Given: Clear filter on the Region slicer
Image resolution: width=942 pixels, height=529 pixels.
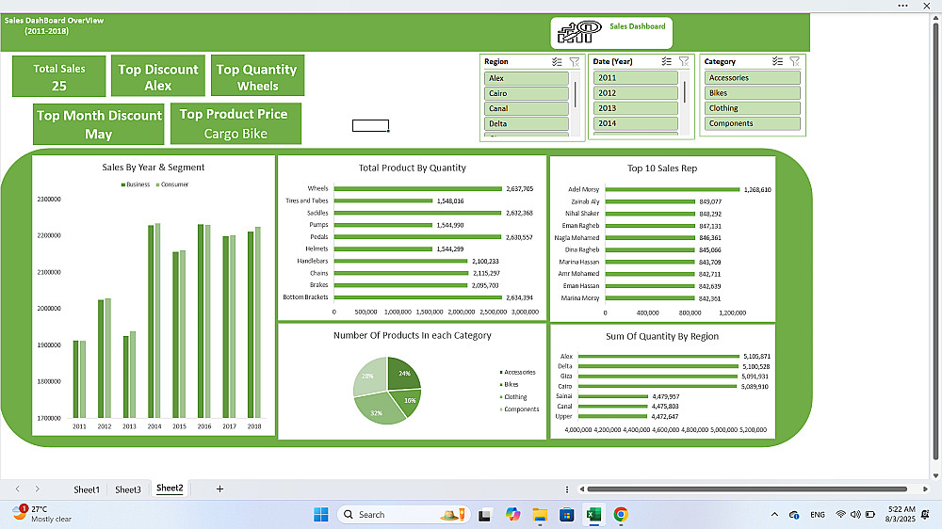Looking at the screenshot, I should click(x=575, y=62).
